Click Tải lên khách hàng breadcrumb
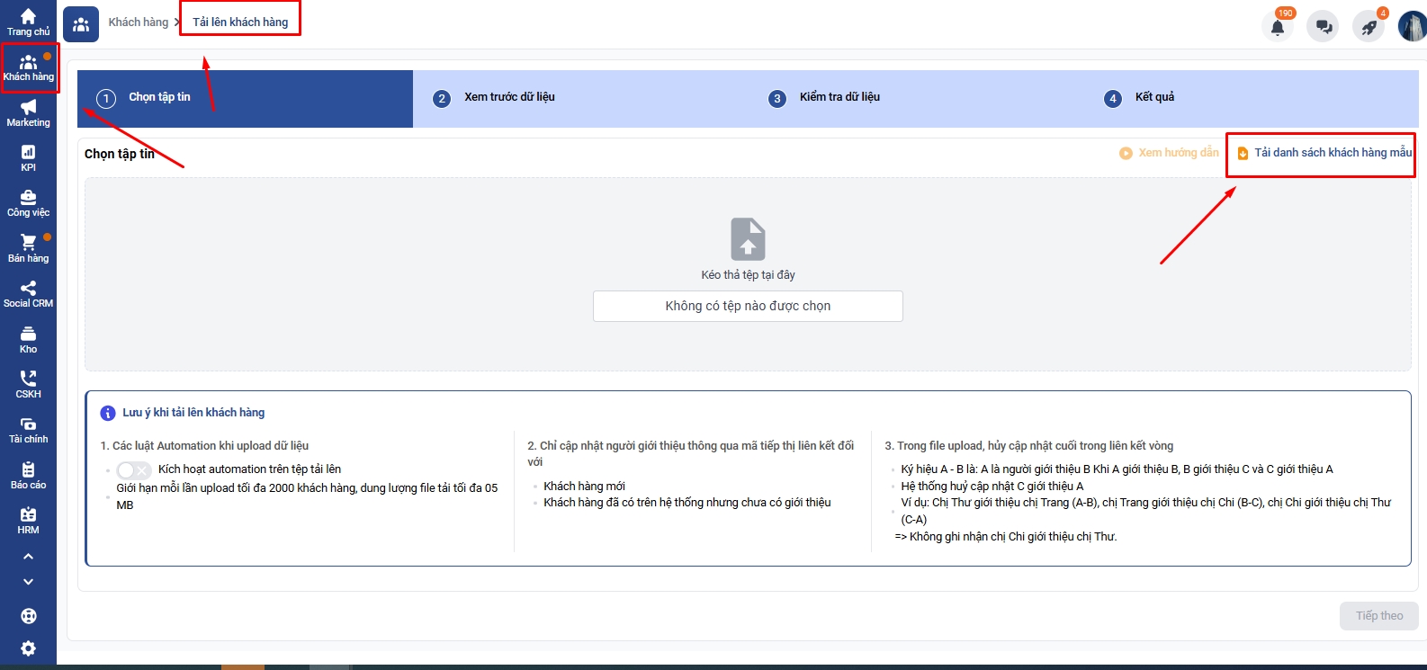This screenshot has height=670, width=1427. coord(240,22)
